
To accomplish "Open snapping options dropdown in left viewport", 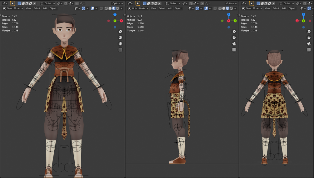I will pos(71,3).
